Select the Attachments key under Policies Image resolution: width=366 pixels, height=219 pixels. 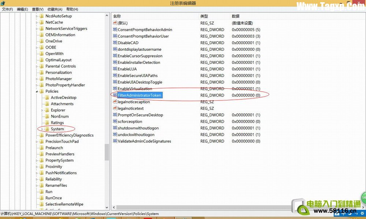coord(62,104)
